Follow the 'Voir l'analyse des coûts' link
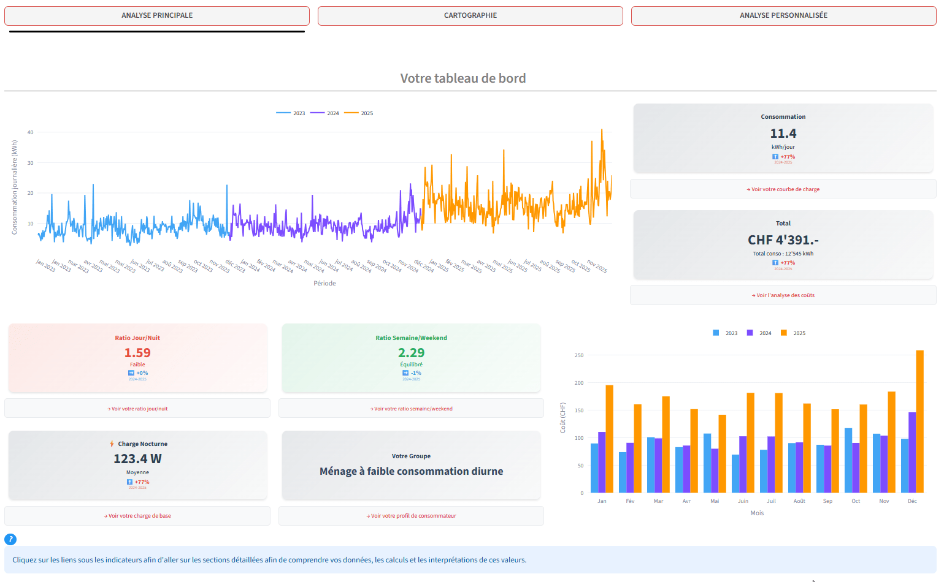 click(x=783, y=295)
